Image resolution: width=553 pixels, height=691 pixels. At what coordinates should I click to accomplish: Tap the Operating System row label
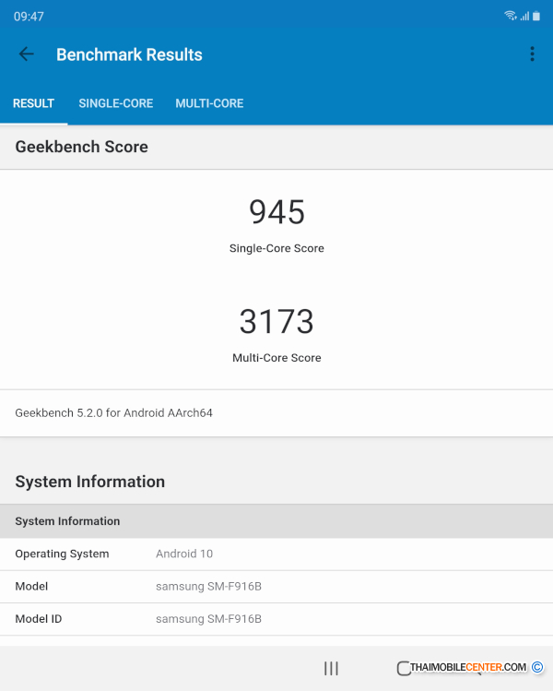[x=62, y=554]
